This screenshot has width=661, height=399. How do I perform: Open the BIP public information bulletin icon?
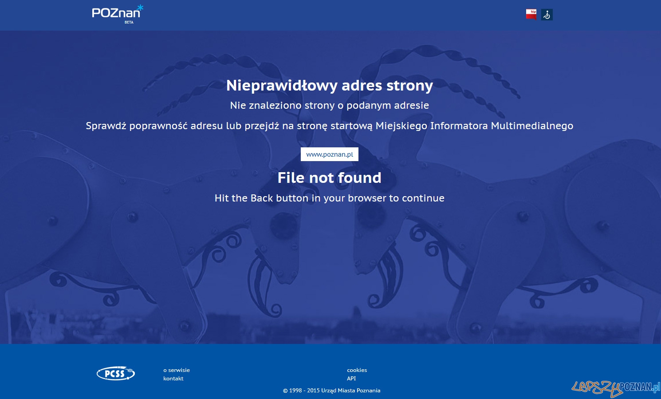click(x=531, y=14)
